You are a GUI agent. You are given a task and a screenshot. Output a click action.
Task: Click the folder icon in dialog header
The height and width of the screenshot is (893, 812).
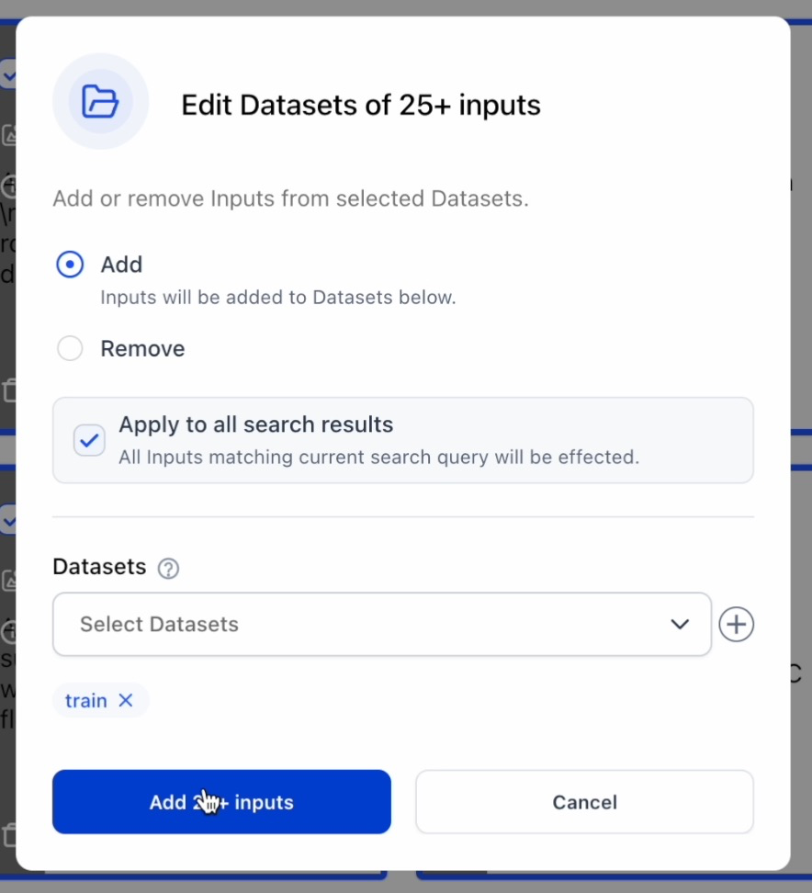point(100,101)
